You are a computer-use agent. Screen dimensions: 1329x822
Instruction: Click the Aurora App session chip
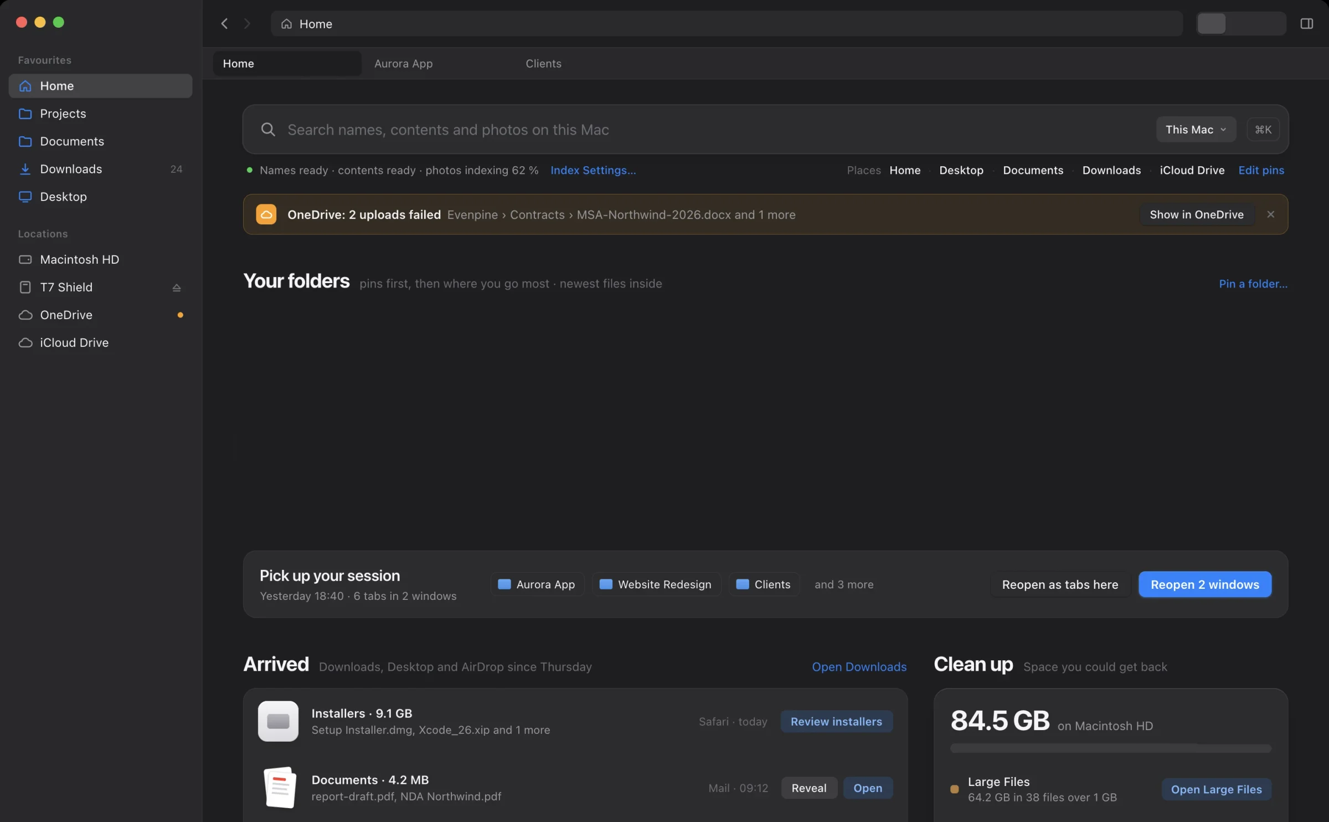click(537, 584)
